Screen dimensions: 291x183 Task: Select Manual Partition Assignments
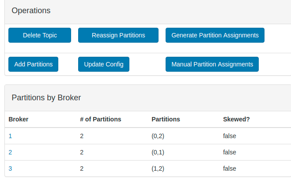(212, 64)
